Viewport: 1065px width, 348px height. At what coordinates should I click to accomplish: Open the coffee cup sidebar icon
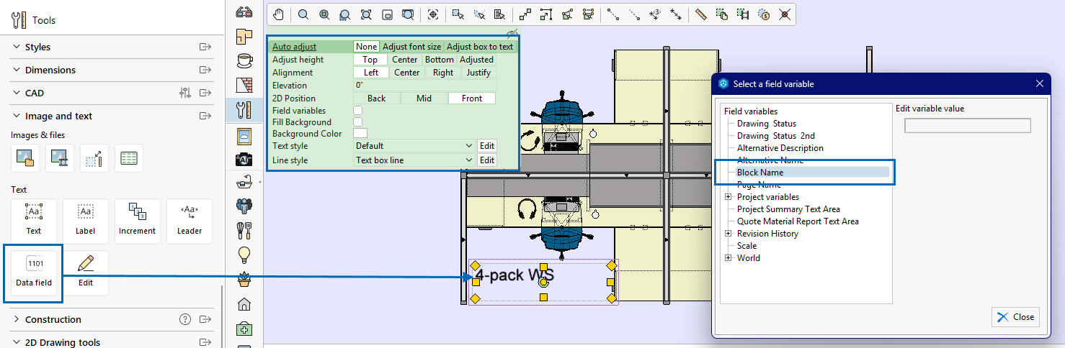244,60
